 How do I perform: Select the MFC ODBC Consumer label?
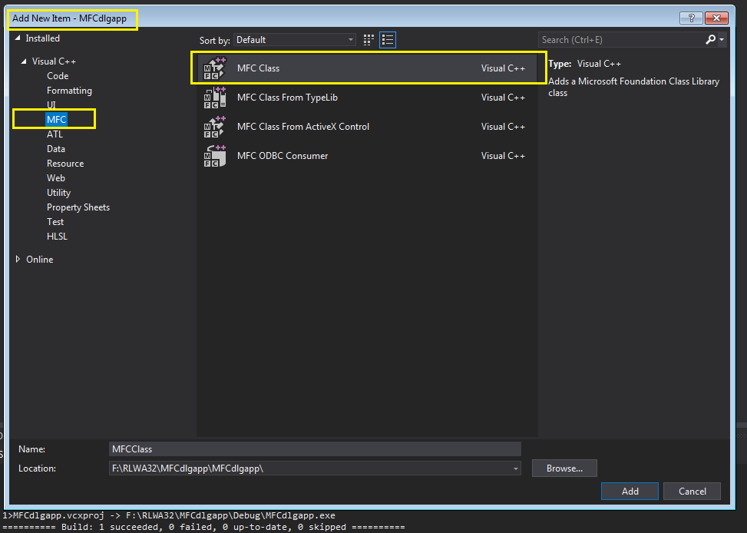point(283,156)
